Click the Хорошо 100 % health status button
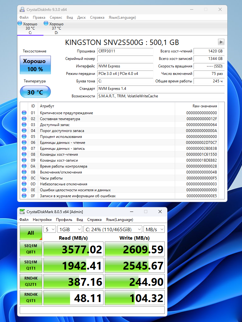 (x=35, y=65)
